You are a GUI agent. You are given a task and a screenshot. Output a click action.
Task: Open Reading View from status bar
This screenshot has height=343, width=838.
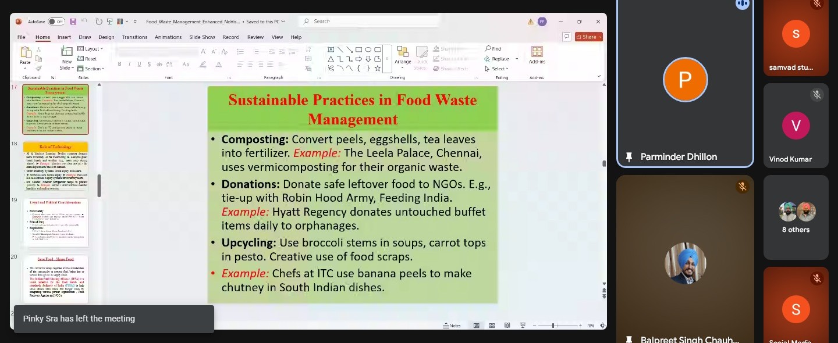pos(507,326)
